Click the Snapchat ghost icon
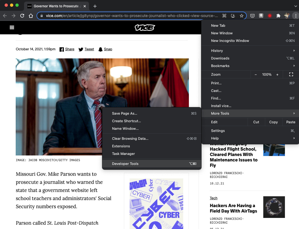Screen dimensions: 299x229 tap(100, 49)
